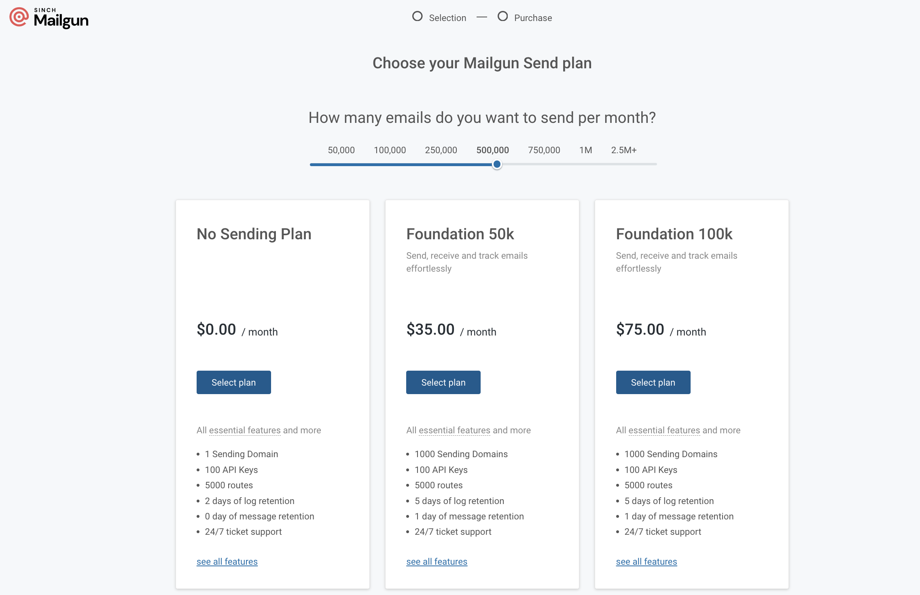The image size is (920, 595).
Task: Choose 750,000 emails per month
Action: coord(544,150)
